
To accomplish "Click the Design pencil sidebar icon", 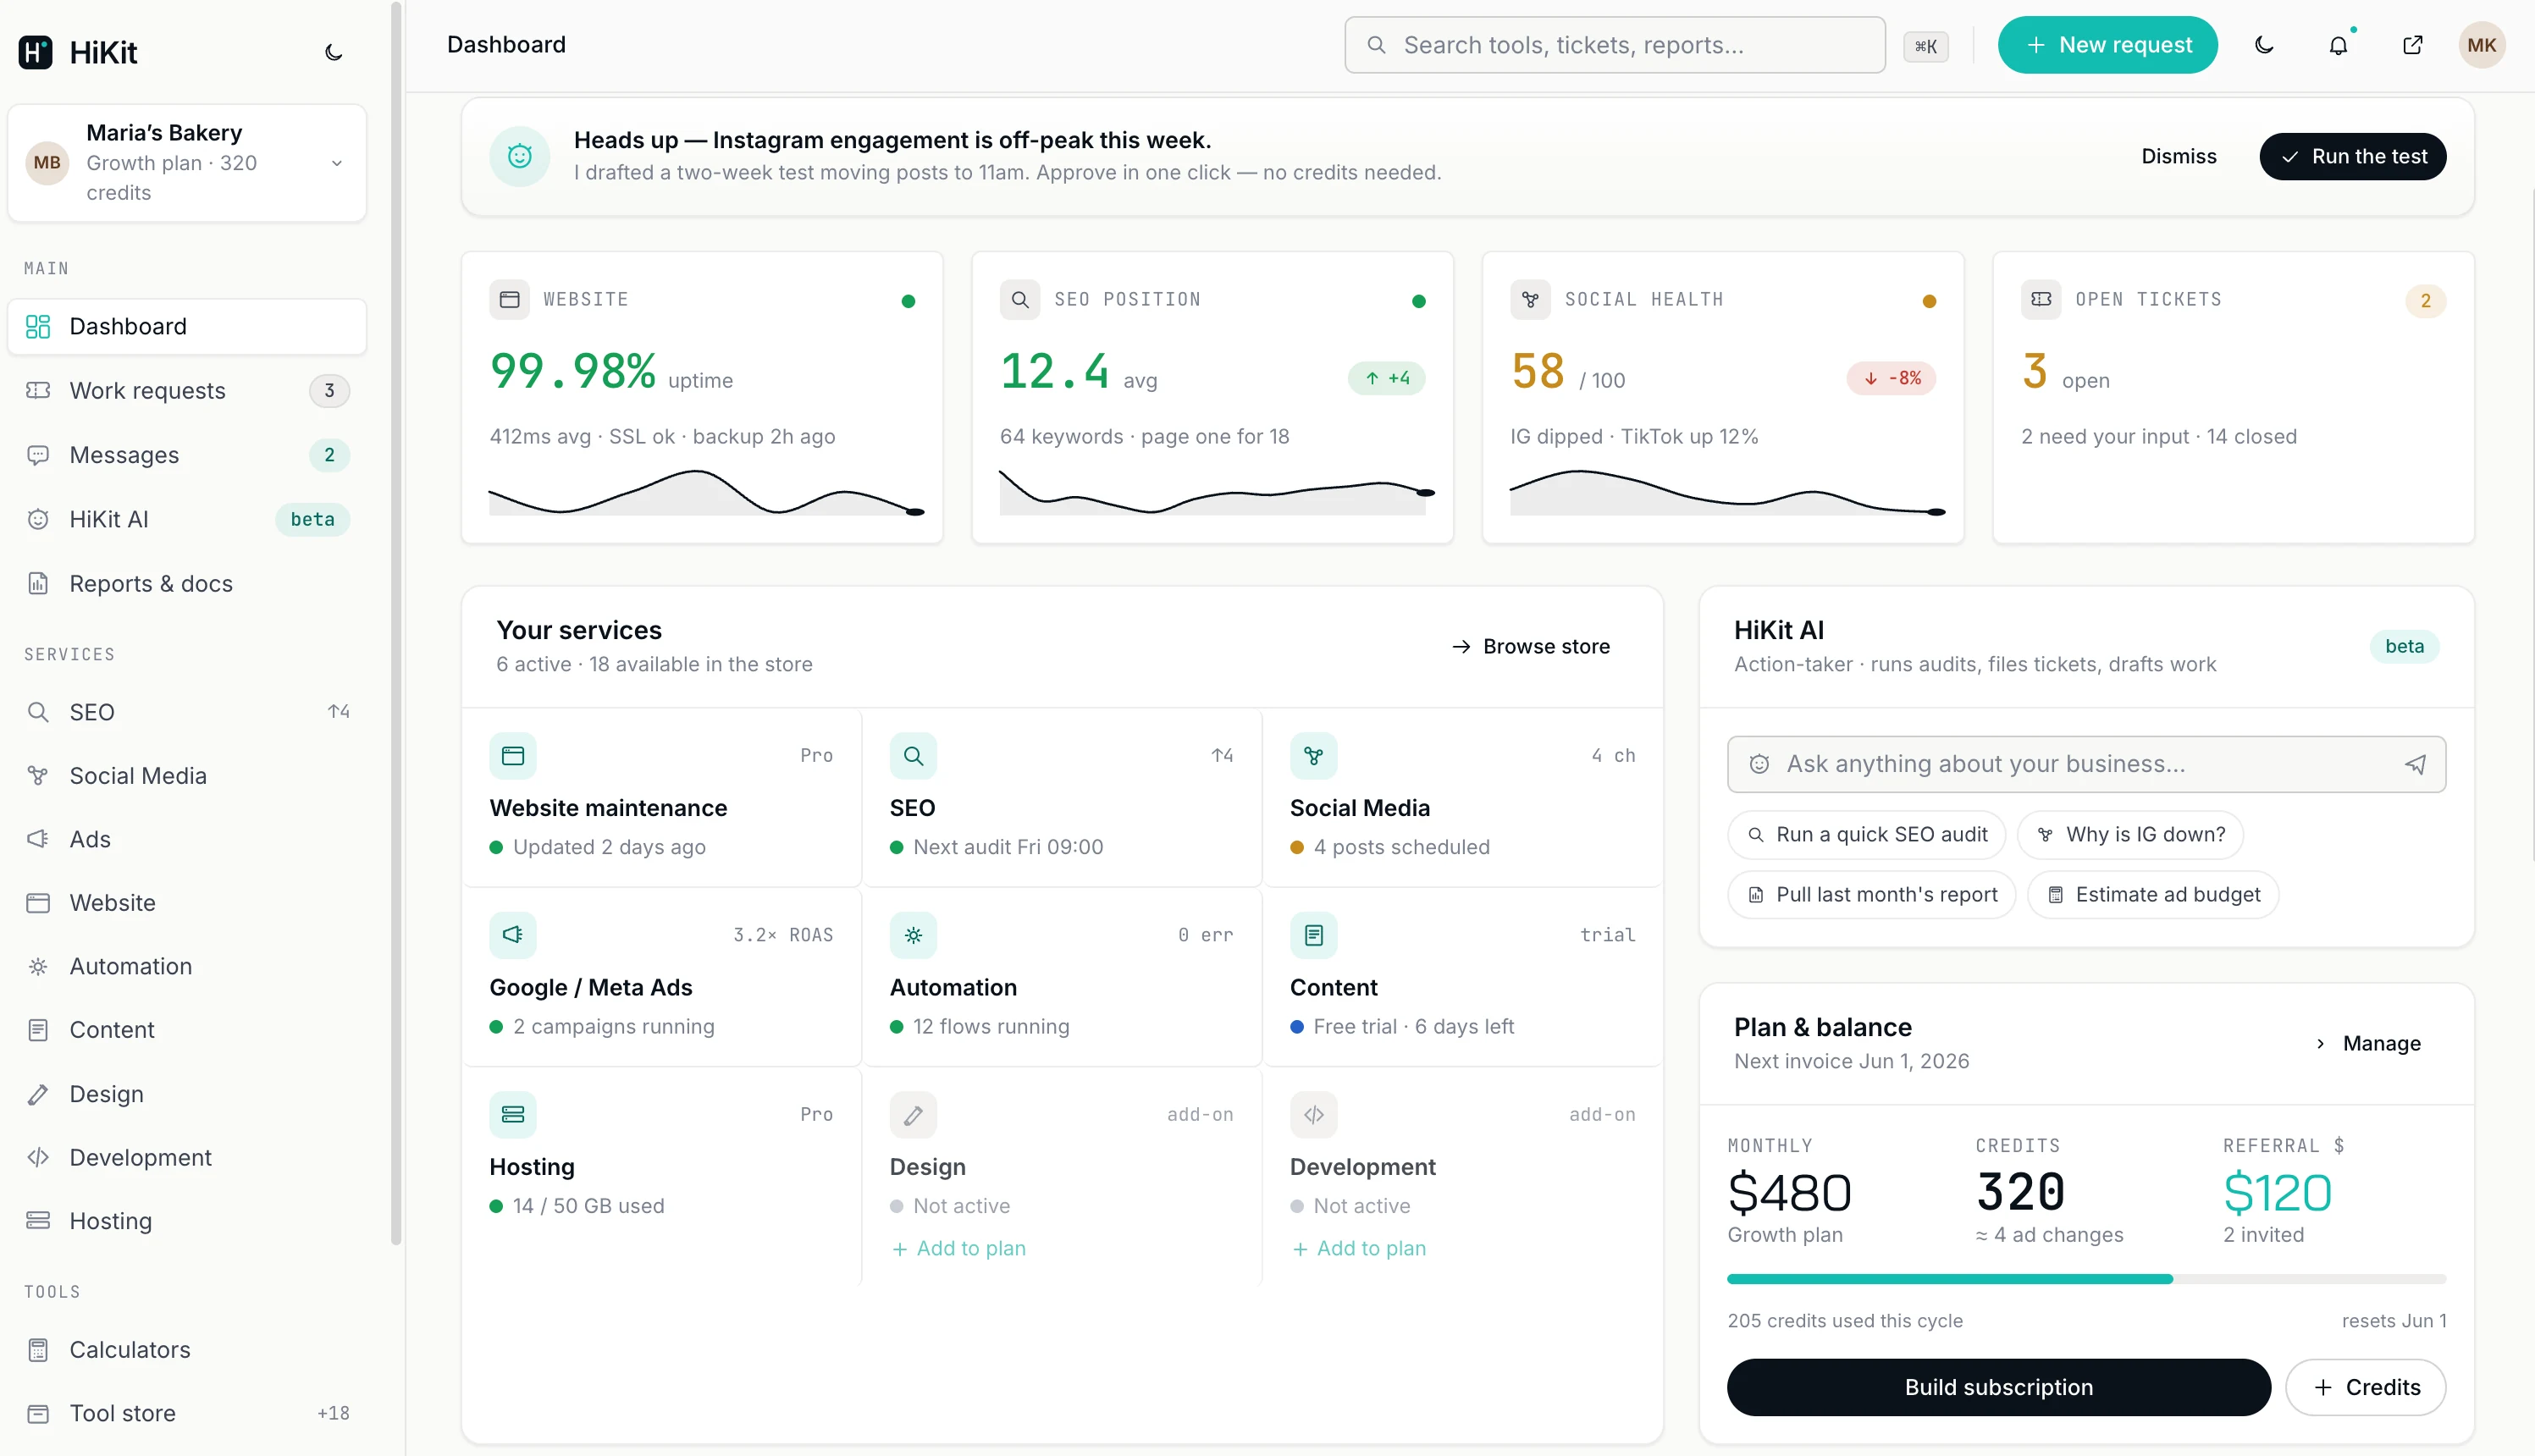I will (38, 1094).
